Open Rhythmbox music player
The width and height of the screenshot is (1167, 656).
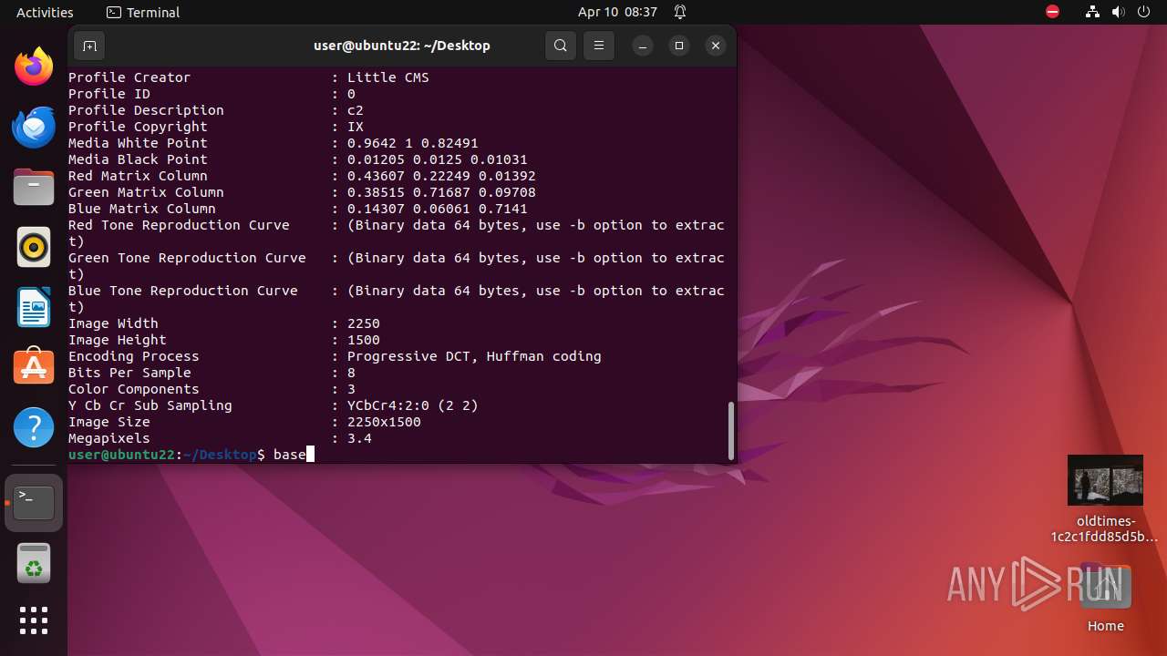(34, 247)
